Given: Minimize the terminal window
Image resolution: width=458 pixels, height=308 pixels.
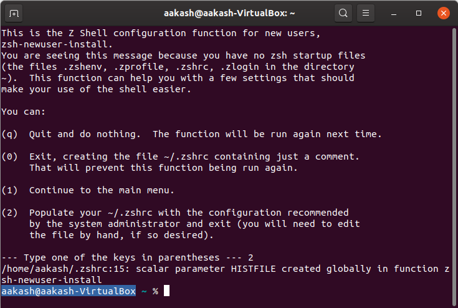Looking at the screenshot, I should point(396,12).
